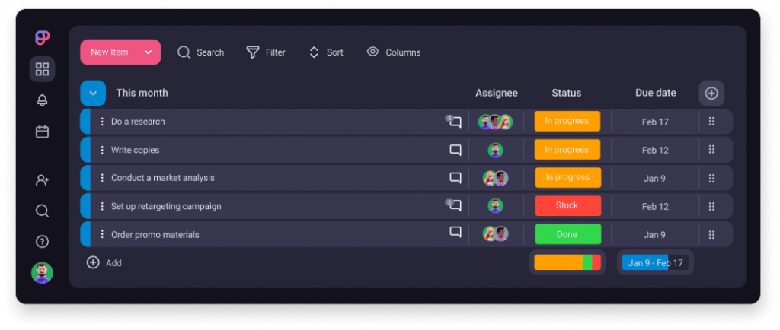Open three-dot menu for Do a research
The height and width of the screenshot is (330, 780).
(102, 122)
